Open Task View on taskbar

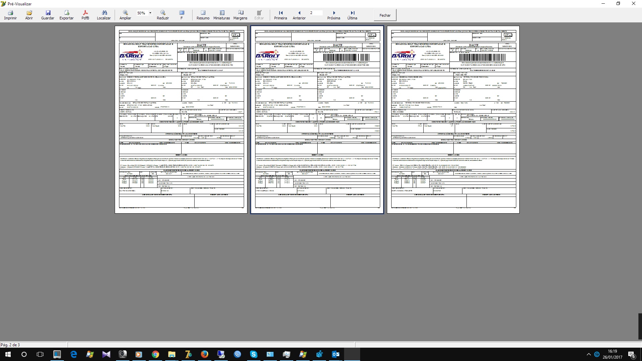pos(40,354)
